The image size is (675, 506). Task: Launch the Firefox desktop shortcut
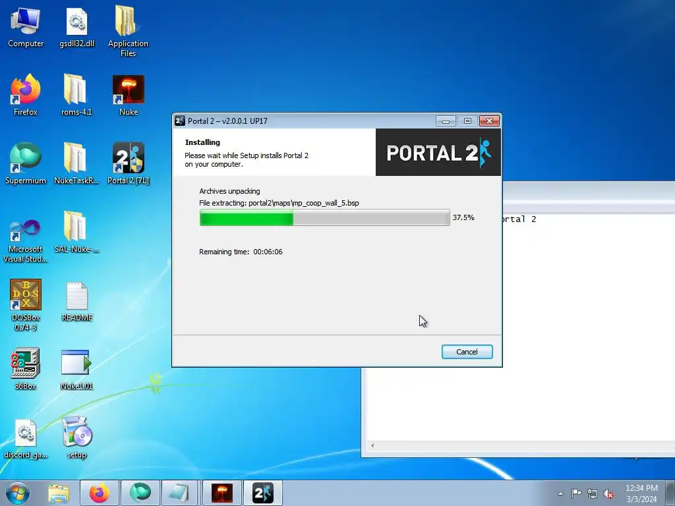coord(26,95)
